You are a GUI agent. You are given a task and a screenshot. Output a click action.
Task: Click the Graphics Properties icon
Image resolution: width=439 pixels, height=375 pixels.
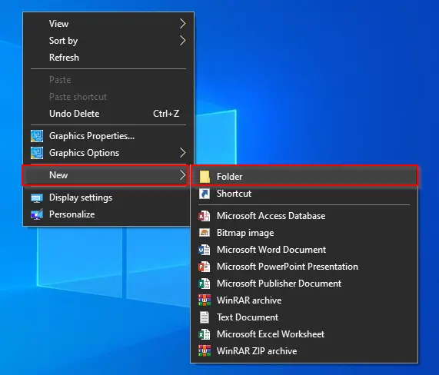coord(37,136)
